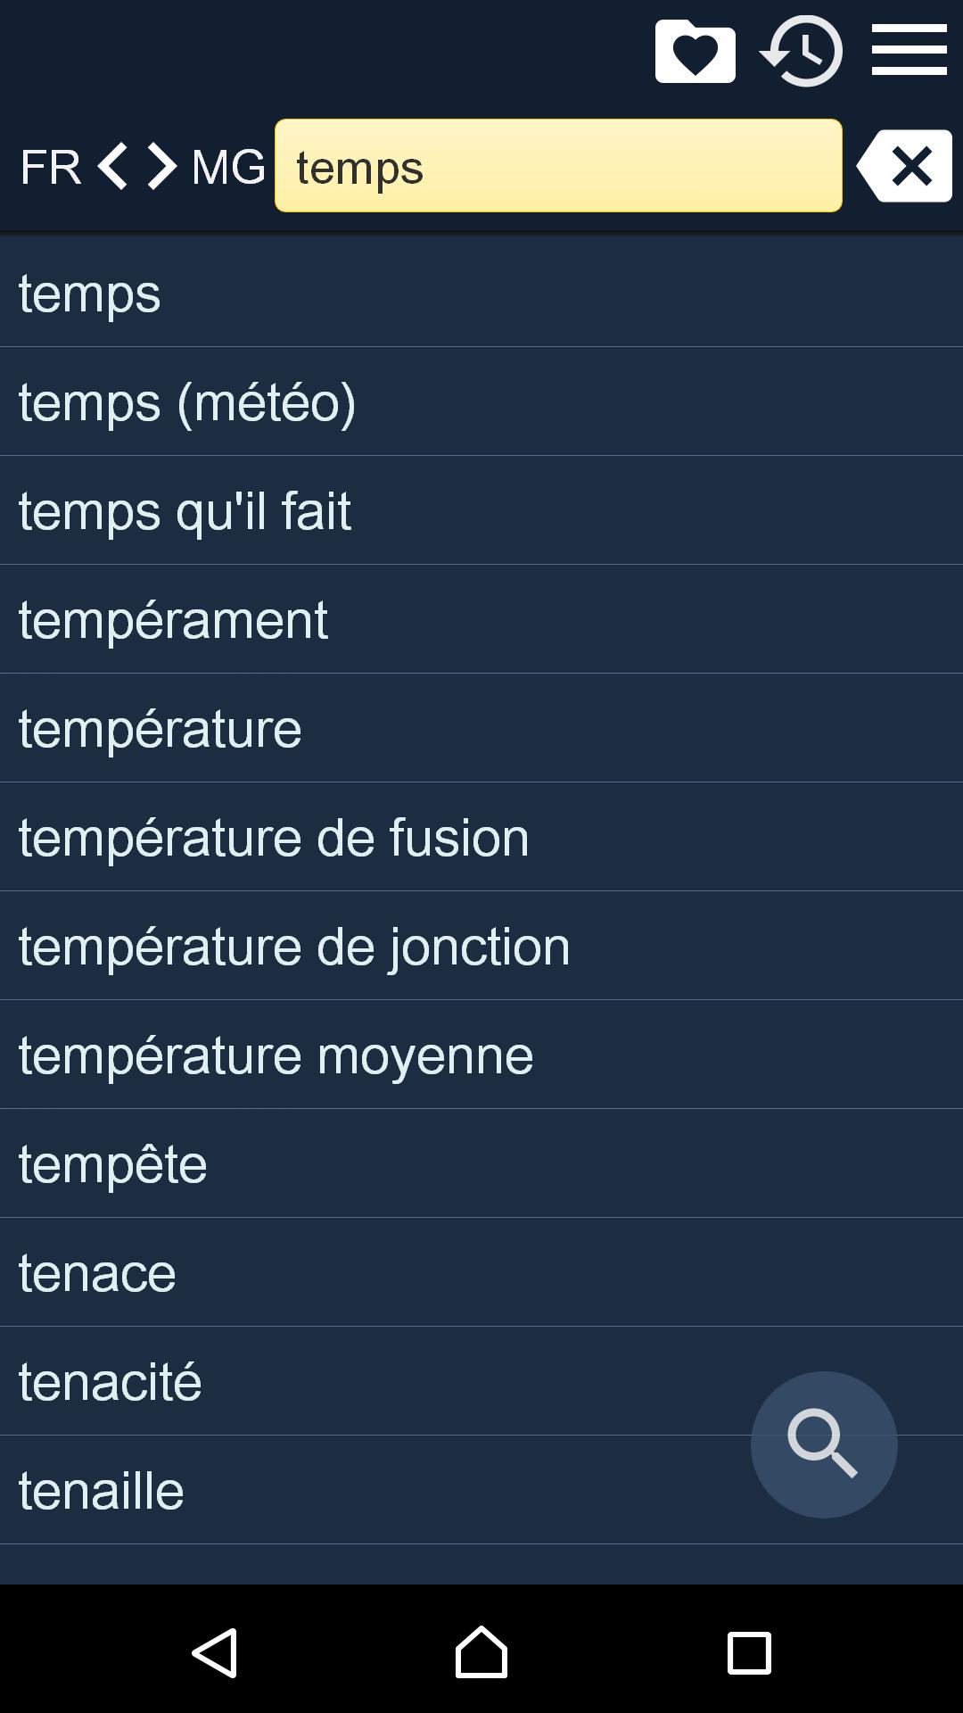Open the 'temps' entry
Image resolution: width=963 pixels, height=1713 pixels.
[481, 293]
